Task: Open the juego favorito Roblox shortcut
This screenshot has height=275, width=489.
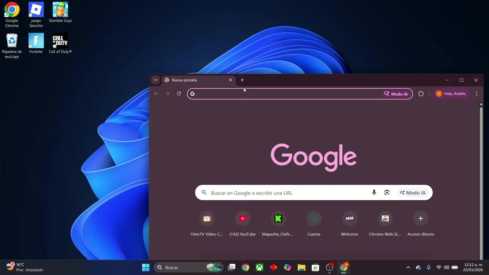Action: [36, 15]
